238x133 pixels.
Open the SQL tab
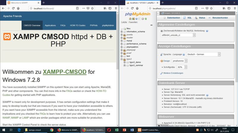point(187,18)
